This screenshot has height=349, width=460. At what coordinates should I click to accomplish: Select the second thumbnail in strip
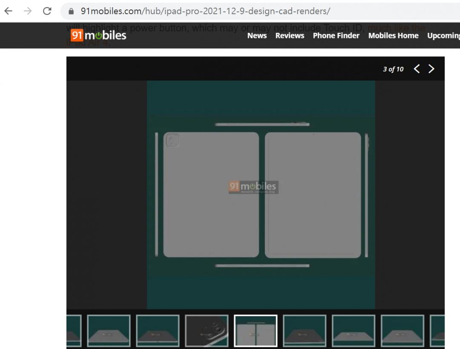[x=109, y=331]
